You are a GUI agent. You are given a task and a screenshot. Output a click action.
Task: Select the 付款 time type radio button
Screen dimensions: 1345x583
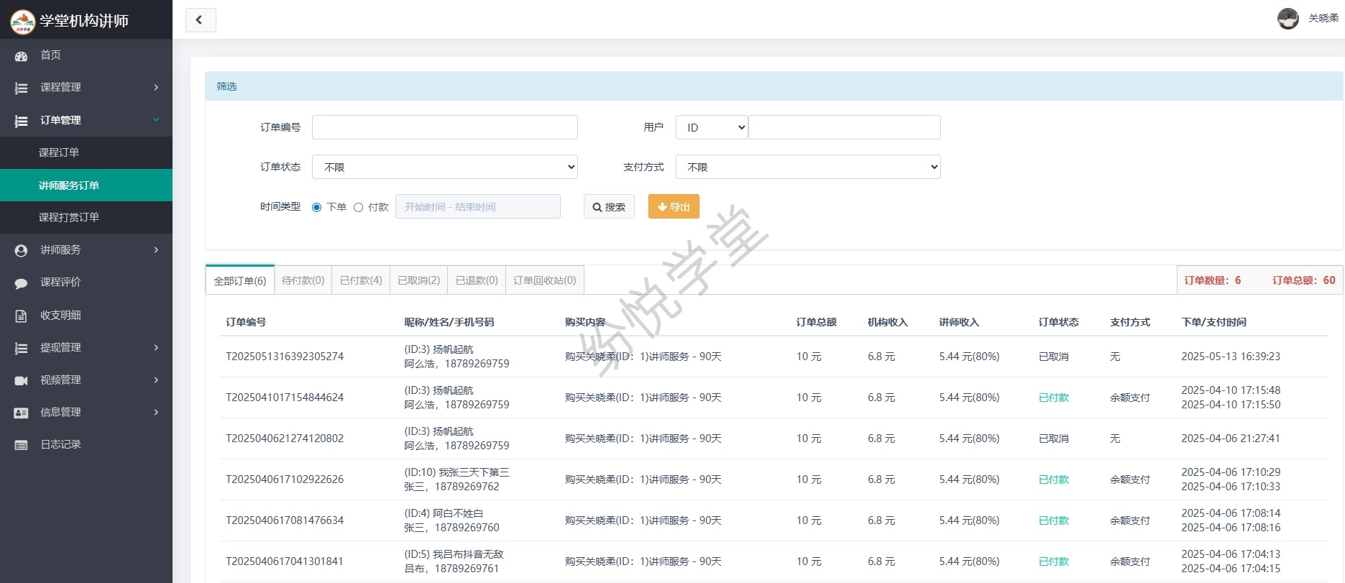(x=358, y=207)
